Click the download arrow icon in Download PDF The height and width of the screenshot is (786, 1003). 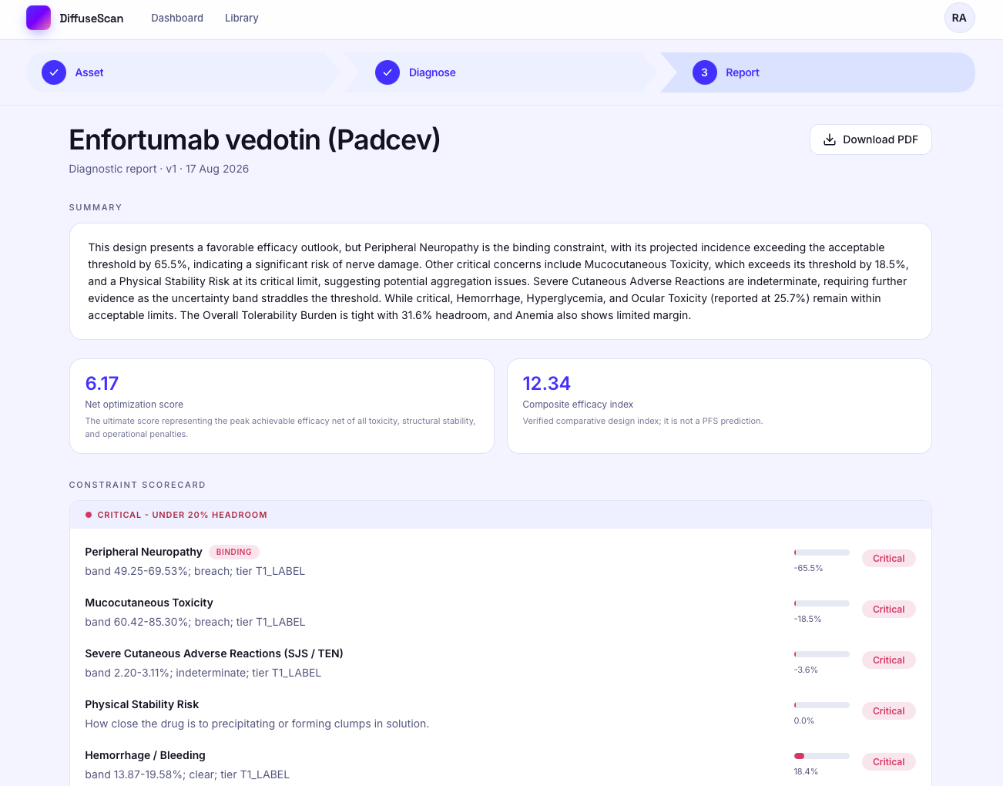pos(830,139)
